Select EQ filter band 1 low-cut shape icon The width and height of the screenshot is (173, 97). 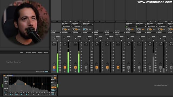pyautogui.click(x=10, y=93)
